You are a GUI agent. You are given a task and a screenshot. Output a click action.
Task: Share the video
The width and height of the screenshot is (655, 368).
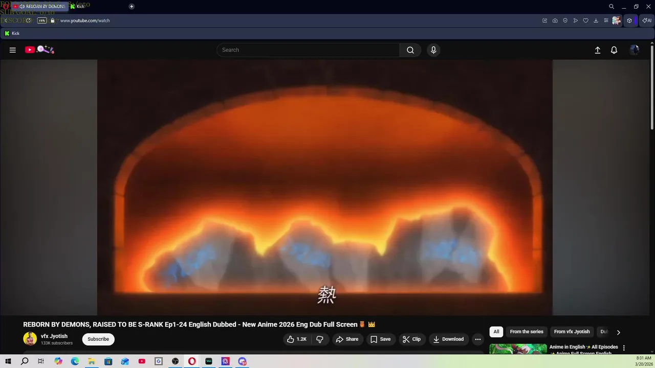[347, 339]
